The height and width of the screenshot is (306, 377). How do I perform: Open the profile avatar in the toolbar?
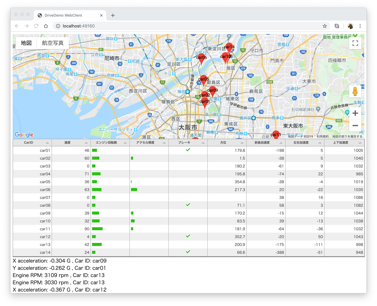[350, 26]
